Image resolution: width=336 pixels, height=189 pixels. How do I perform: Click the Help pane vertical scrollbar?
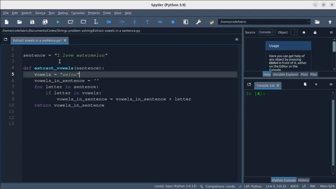click(334, 54)
